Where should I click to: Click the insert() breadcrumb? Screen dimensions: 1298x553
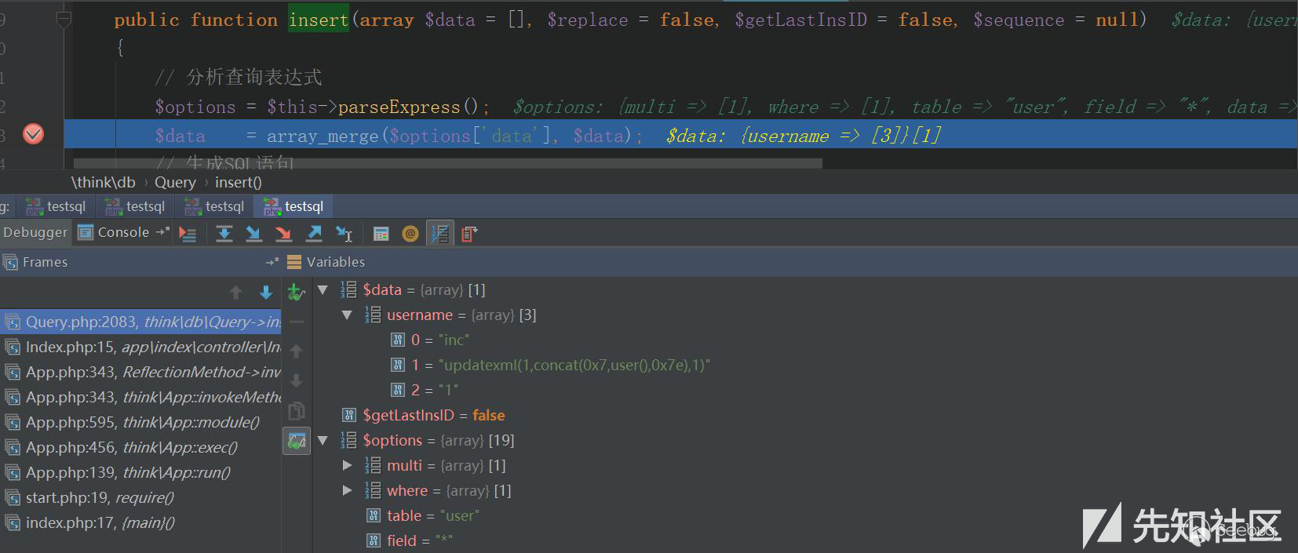[238, 183]
